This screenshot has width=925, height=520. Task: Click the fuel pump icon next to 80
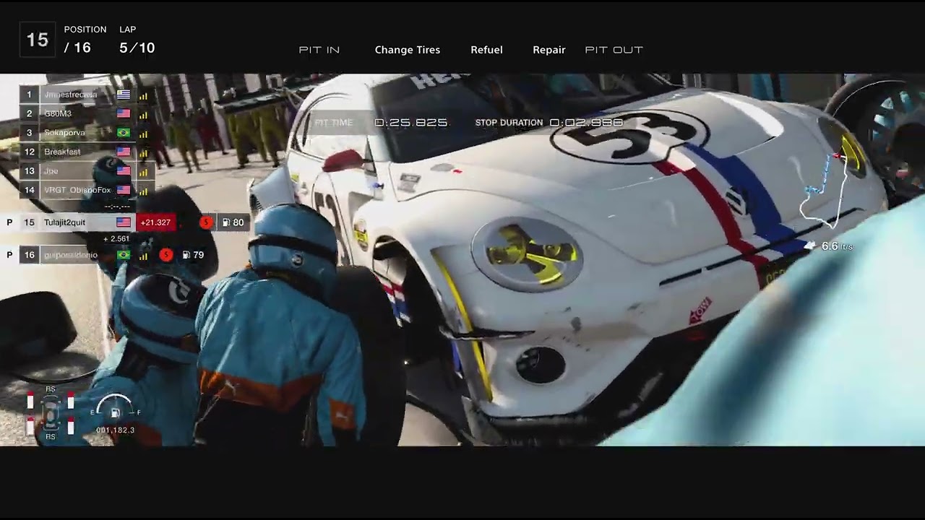point(226,222)
